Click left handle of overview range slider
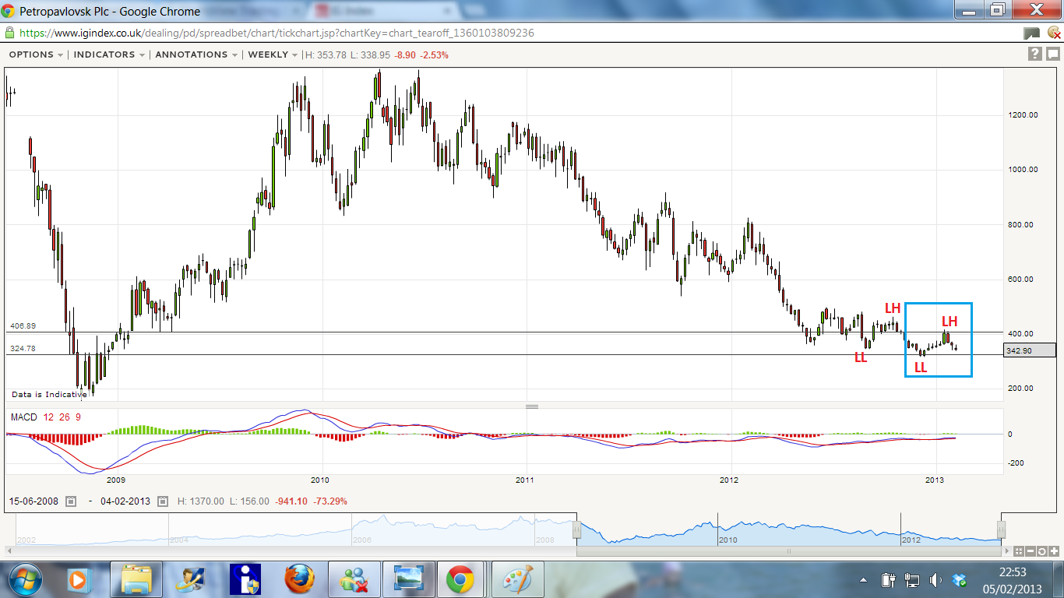Screen dimensions: 1064x598 [577, 529]
